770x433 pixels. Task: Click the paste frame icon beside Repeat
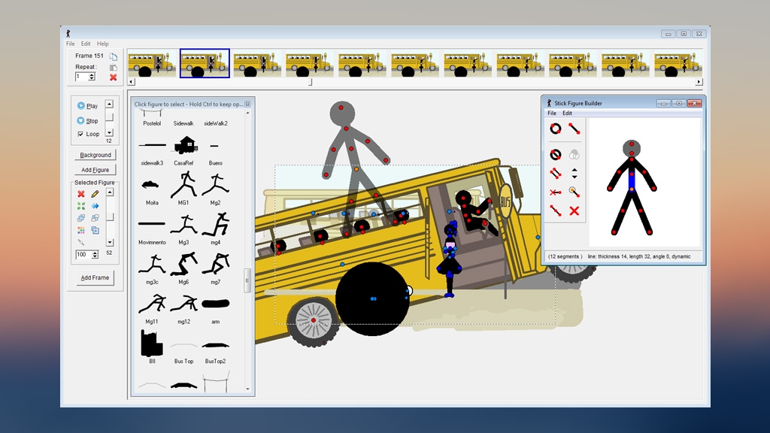coord(114,67)
